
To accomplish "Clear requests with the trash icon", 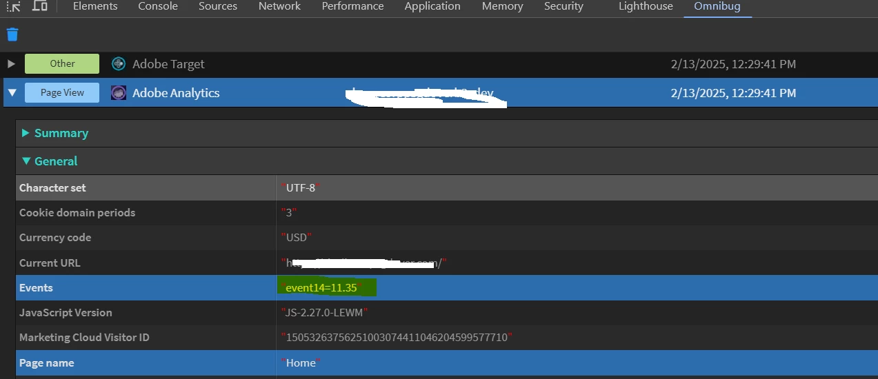I will click(12, 34).
